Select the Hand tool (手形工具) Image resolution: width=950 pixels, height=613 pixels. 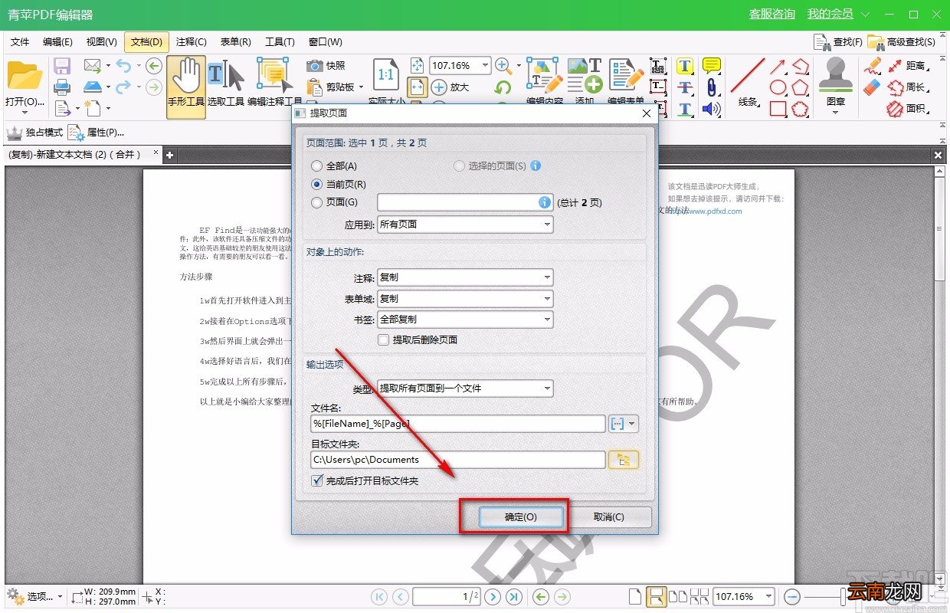coord(186,86)
